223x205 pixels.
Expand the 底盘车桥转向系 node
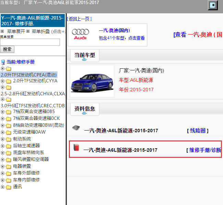click(2, 153)
